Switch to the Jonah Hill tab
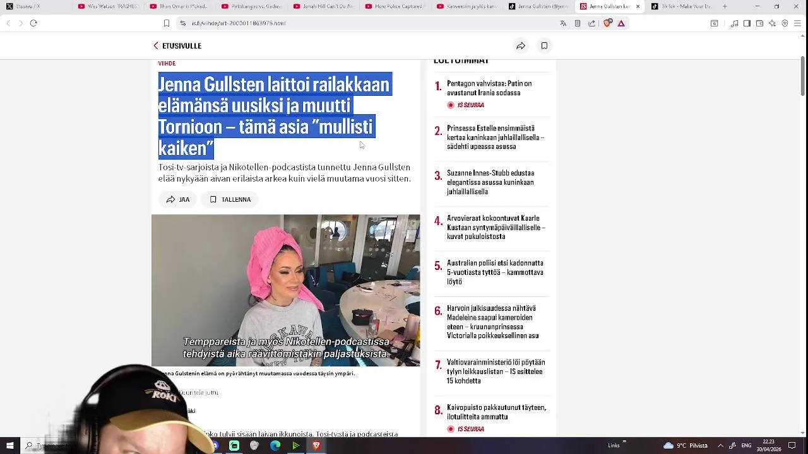 [324, 6]
